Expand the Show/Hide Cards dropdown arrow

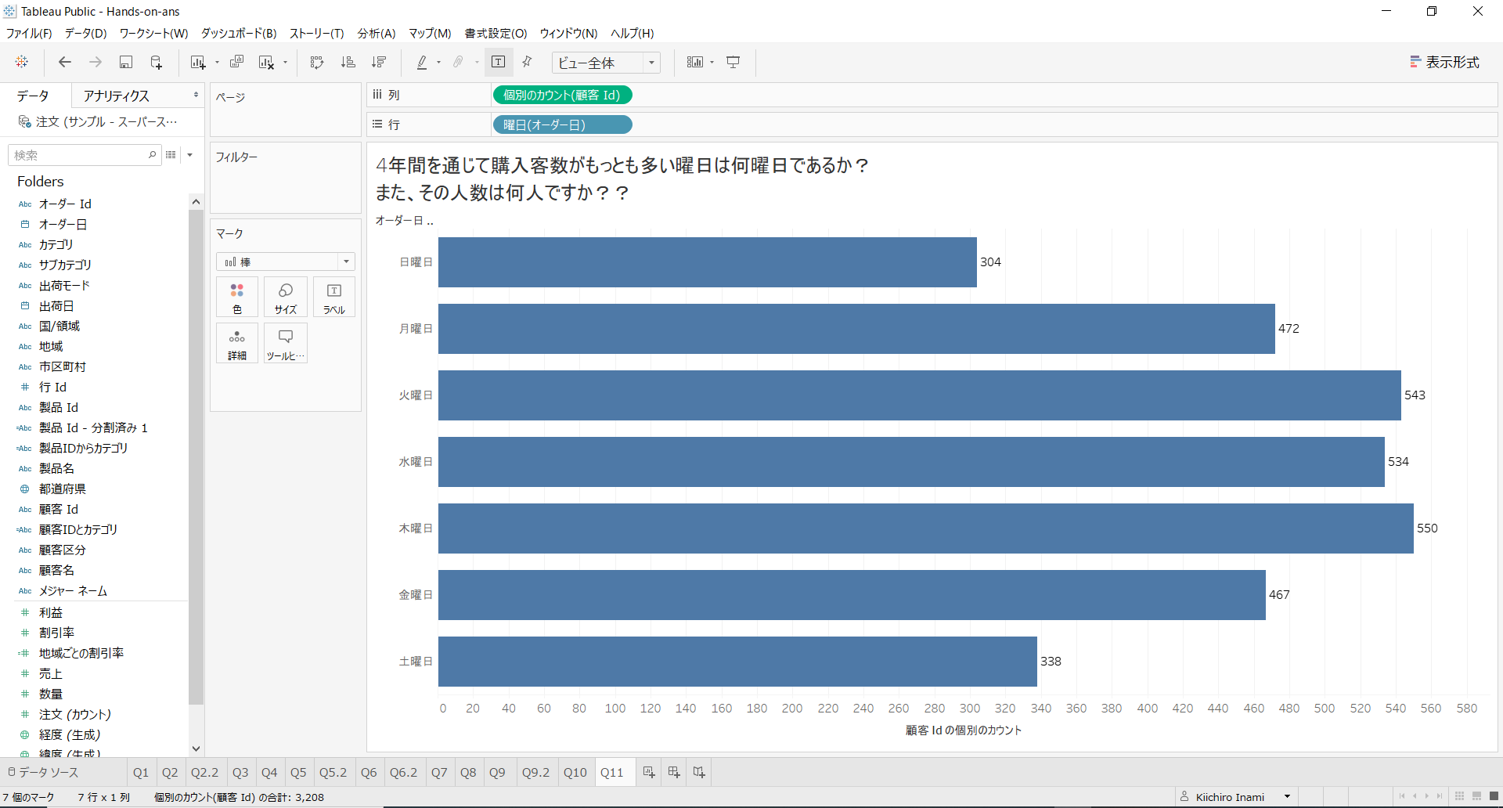click(x=712, y=63)
